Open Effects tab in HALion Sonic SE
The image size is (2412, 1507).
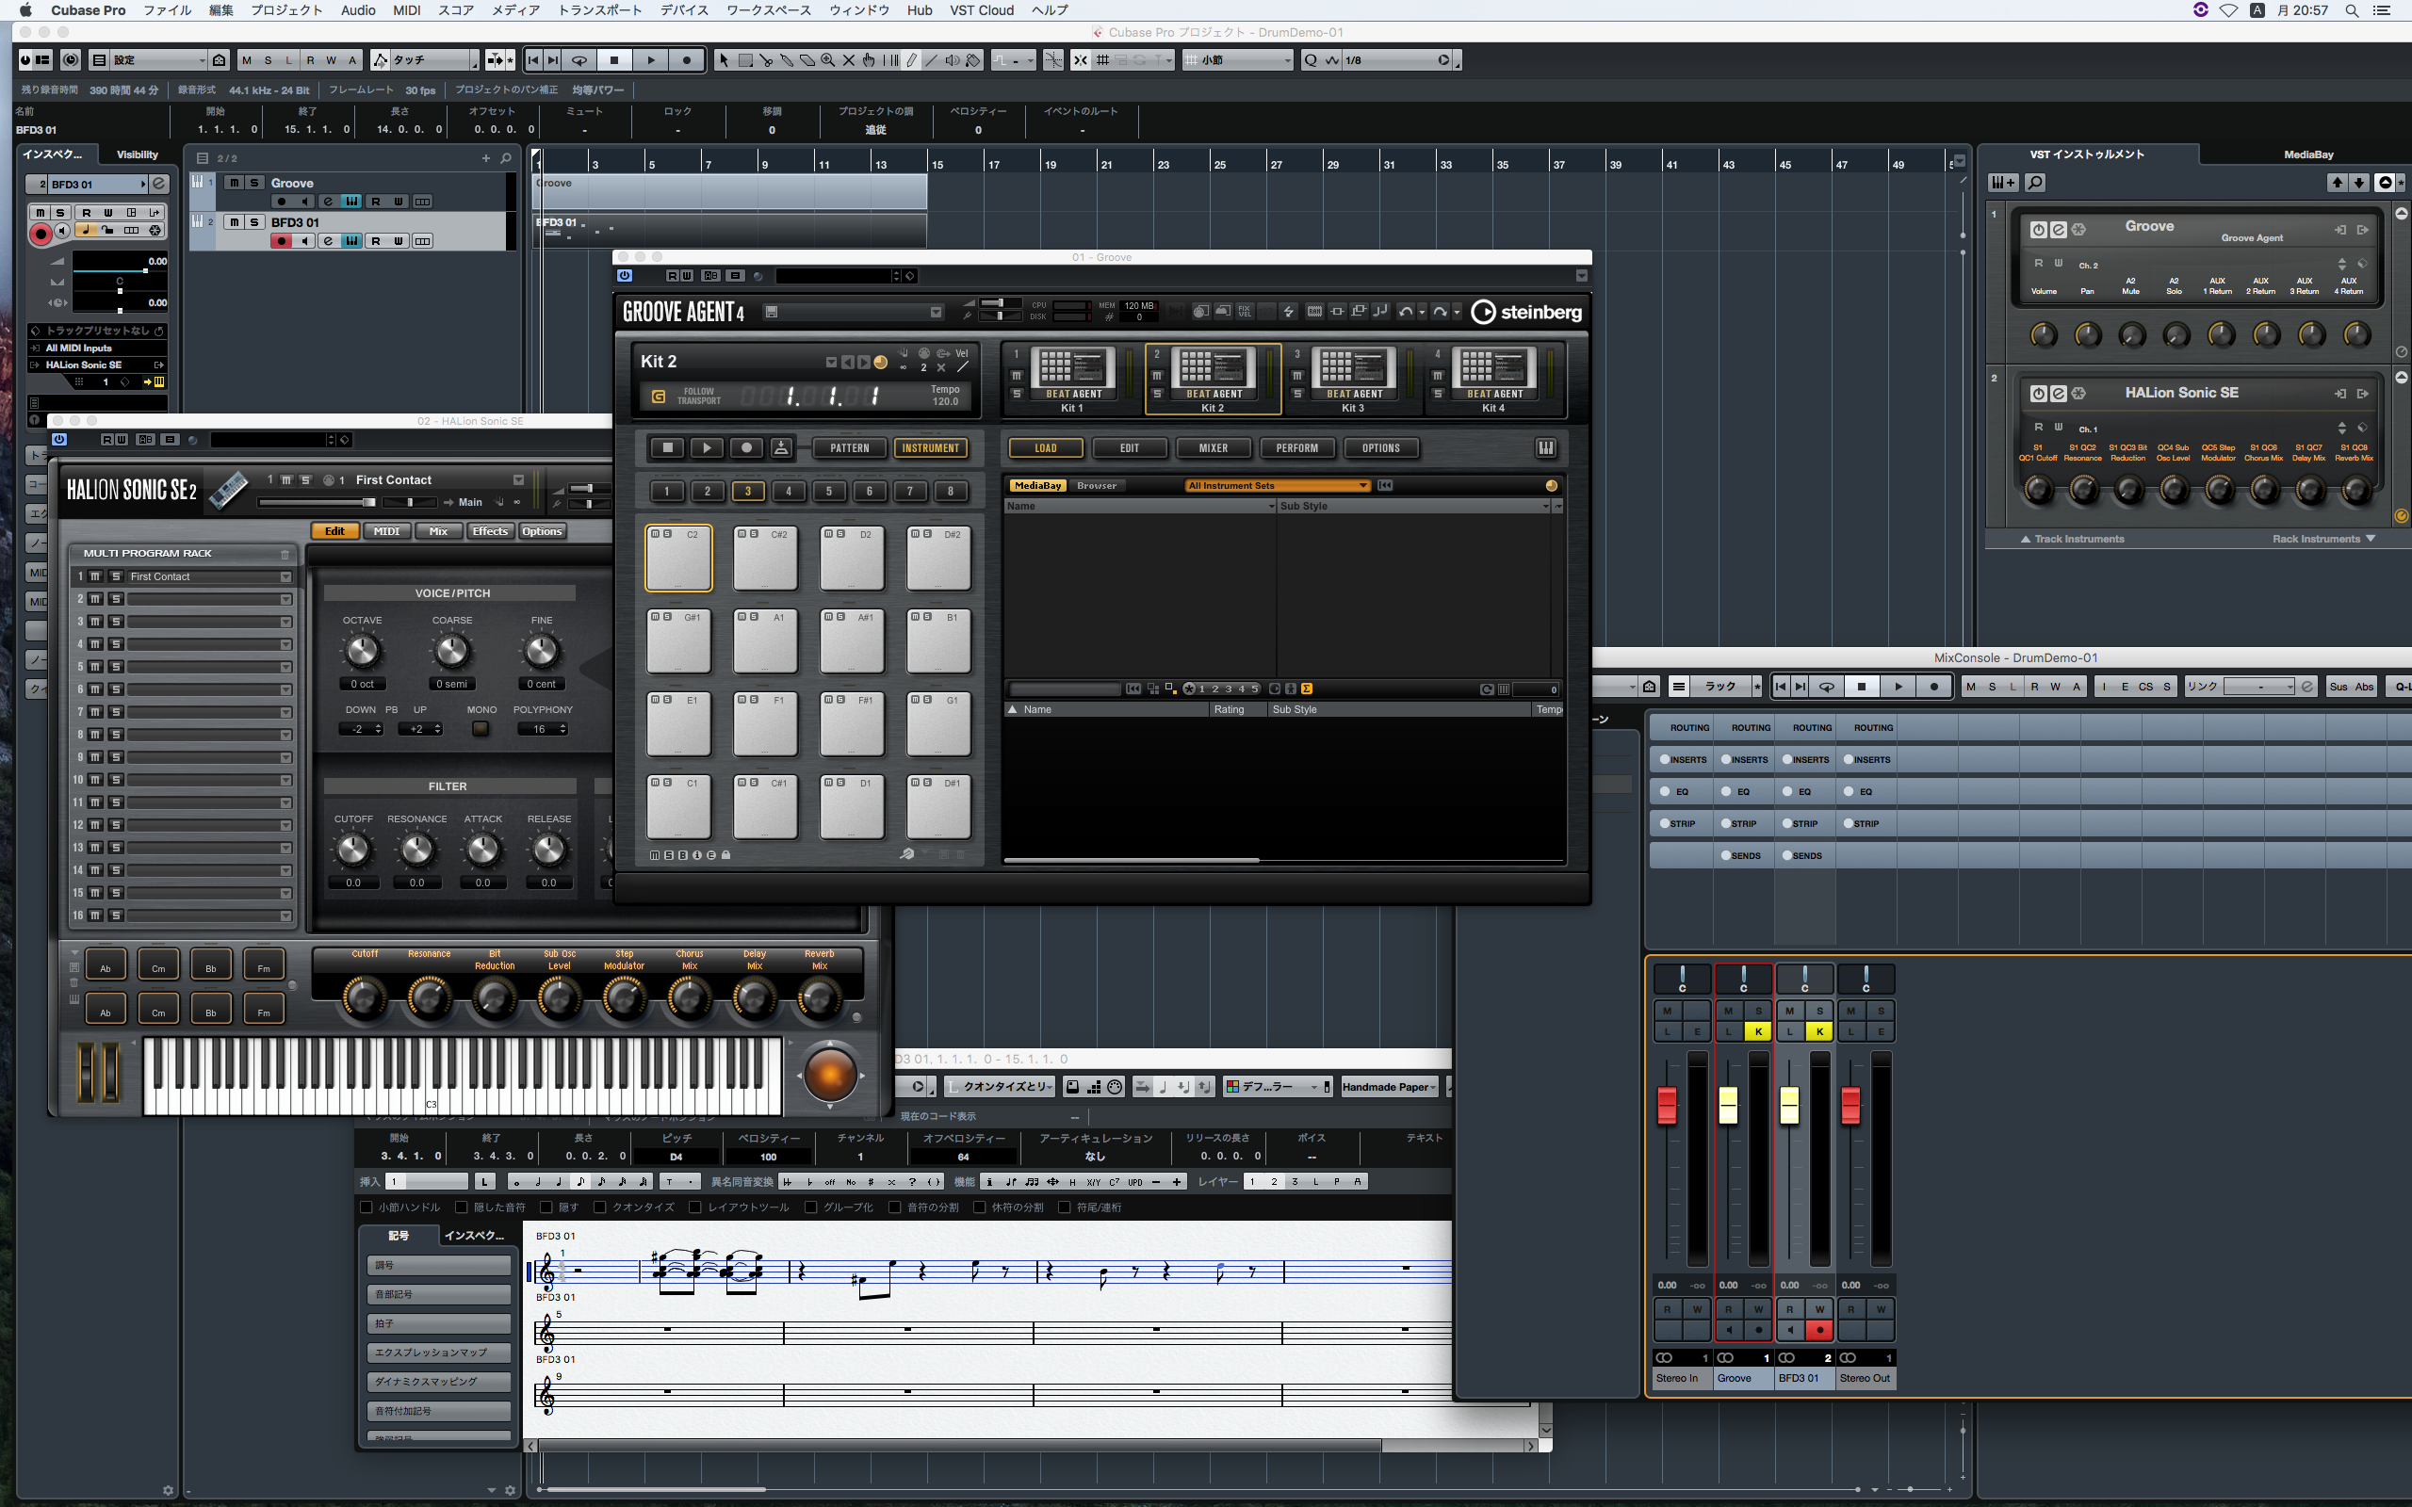[490, 531]
